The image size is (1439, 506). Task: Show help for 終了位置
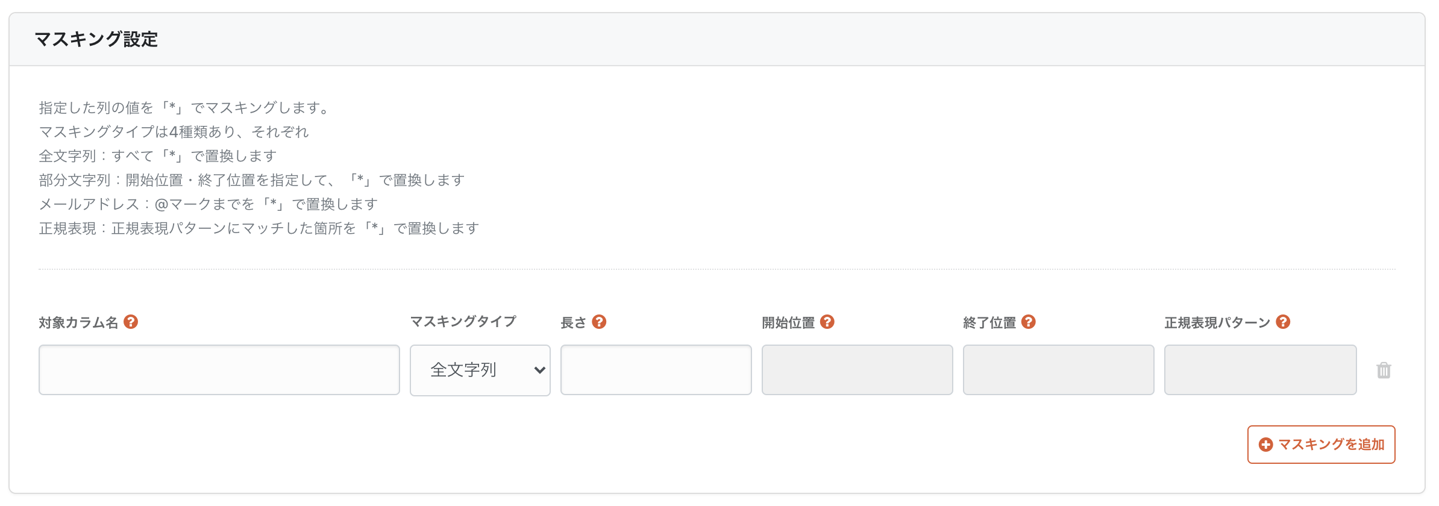click(1029, 322)
